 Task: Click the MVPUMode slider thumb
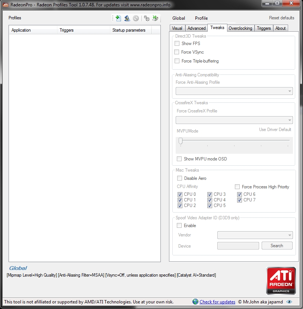[x=181, y=141]
